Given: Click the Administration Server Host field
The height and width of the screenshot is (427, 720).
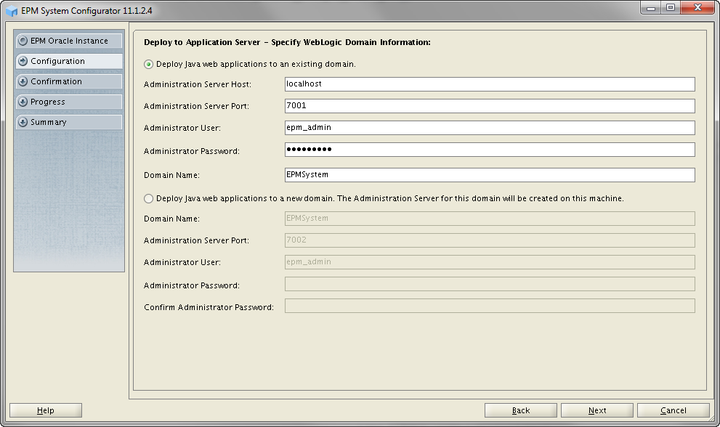Looking at the screenshot, I should click(x=490, y=84).
